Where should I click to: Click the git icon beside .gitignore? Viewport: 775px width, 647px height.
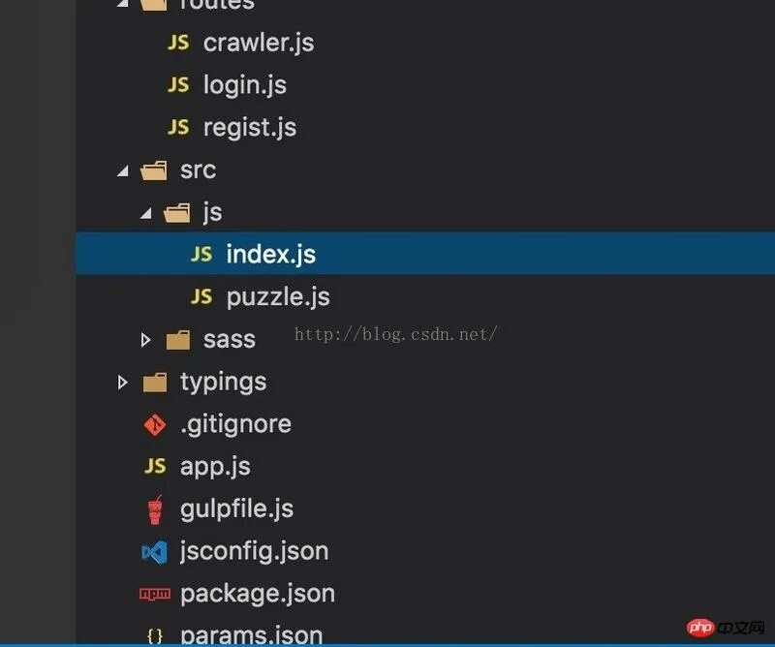coord(155,424)
